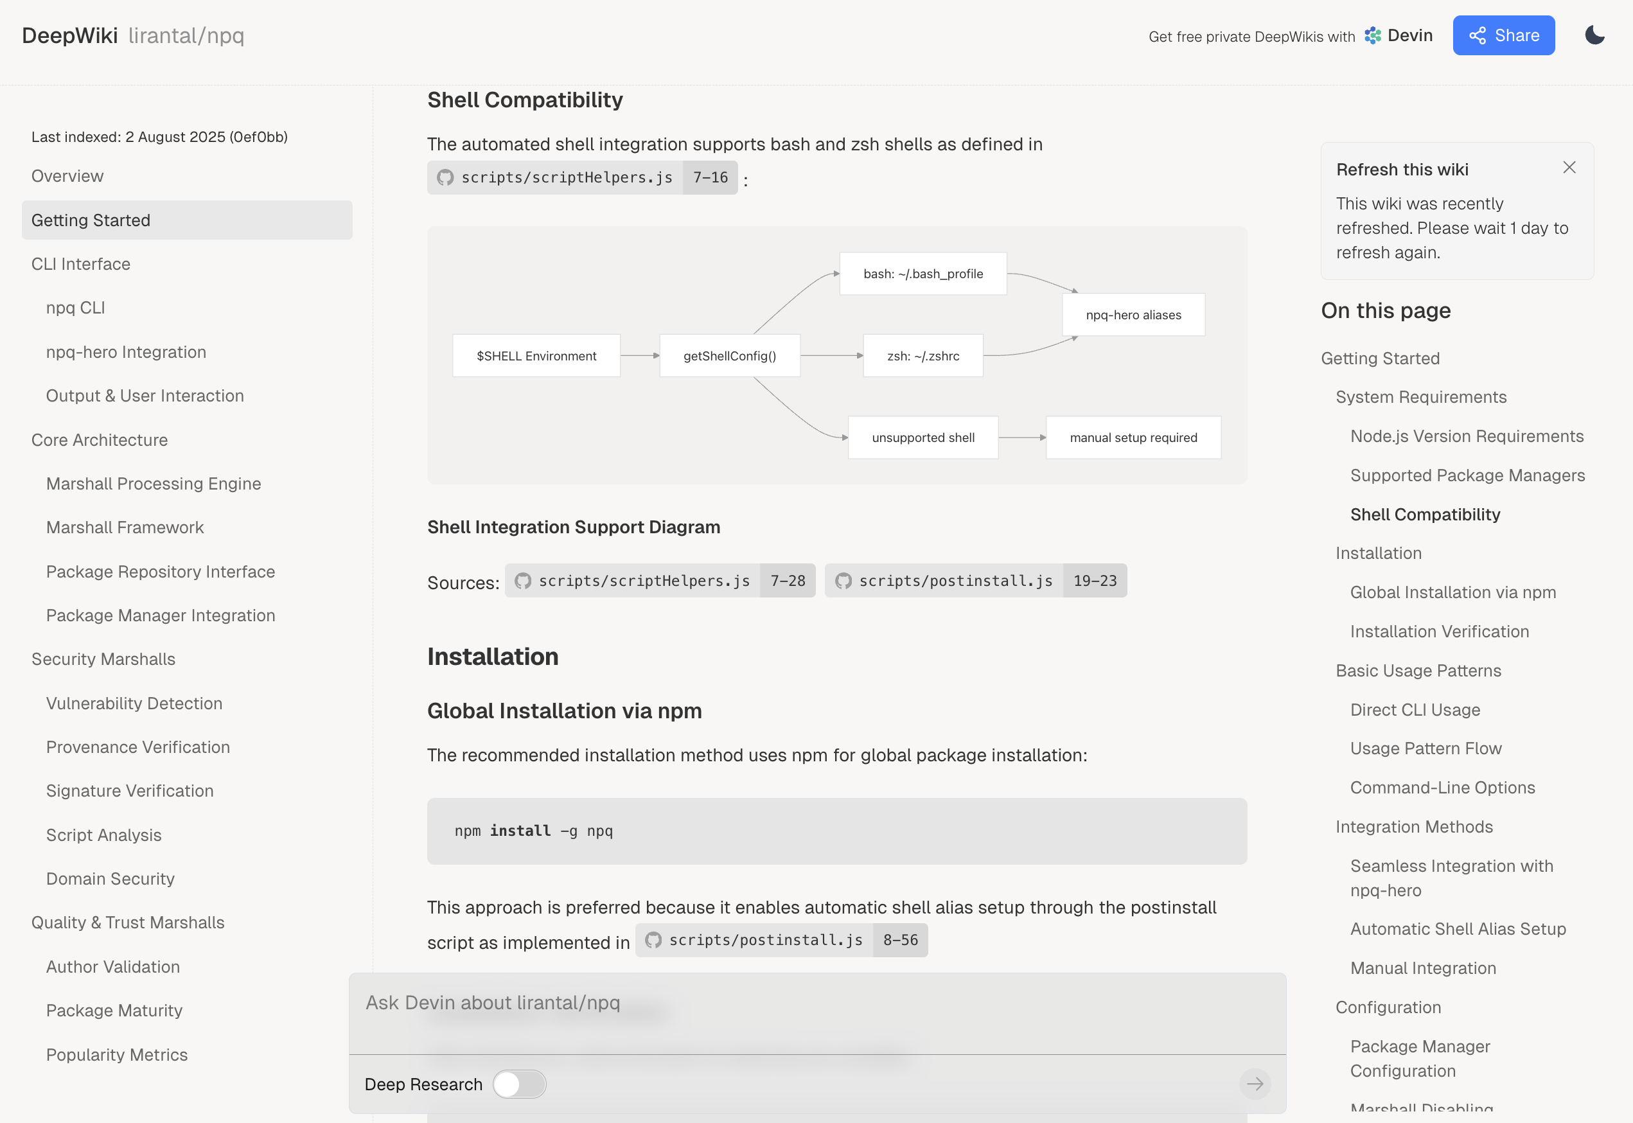The image size is (1633, 1123).
Task: Jump to Integration Methods
Action: click(1413, 827)
